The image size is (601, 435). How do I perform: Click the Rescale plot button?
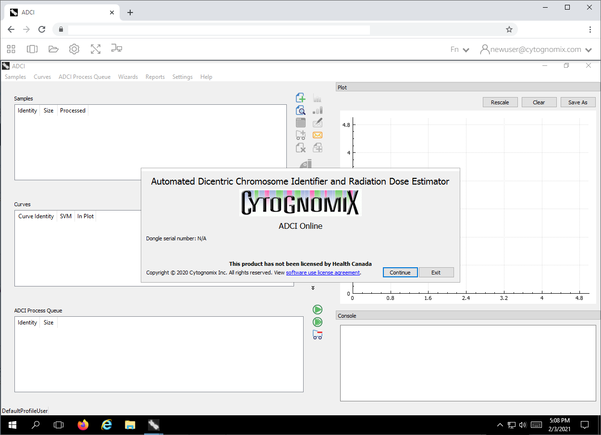pos(500,102)
